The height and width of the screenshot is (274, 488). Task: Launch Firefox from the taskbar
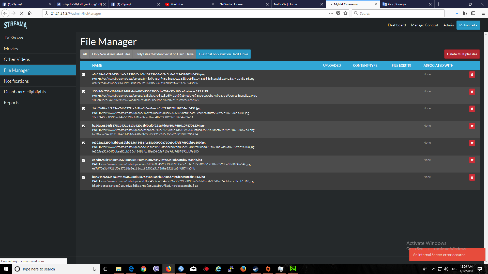pos(169,269)
